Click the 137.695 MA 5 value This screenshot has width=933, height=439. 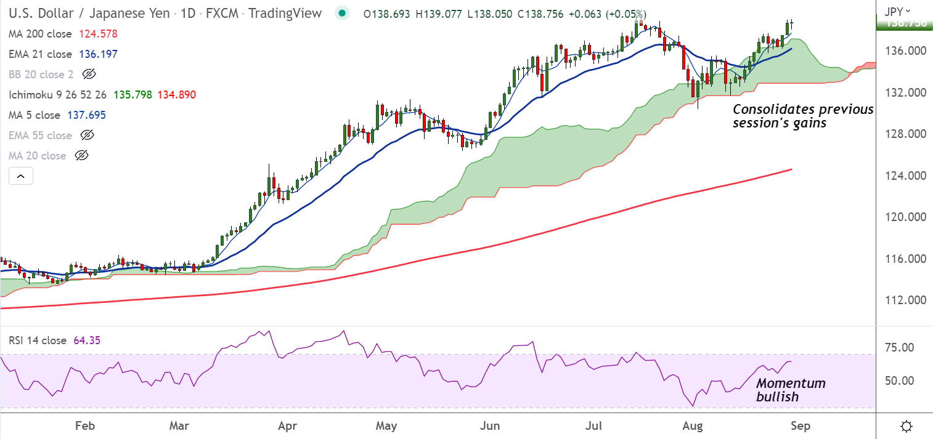[87, 115]
